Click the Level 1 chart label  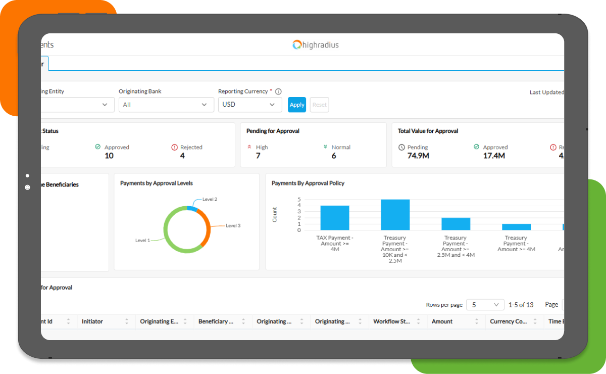142,241
